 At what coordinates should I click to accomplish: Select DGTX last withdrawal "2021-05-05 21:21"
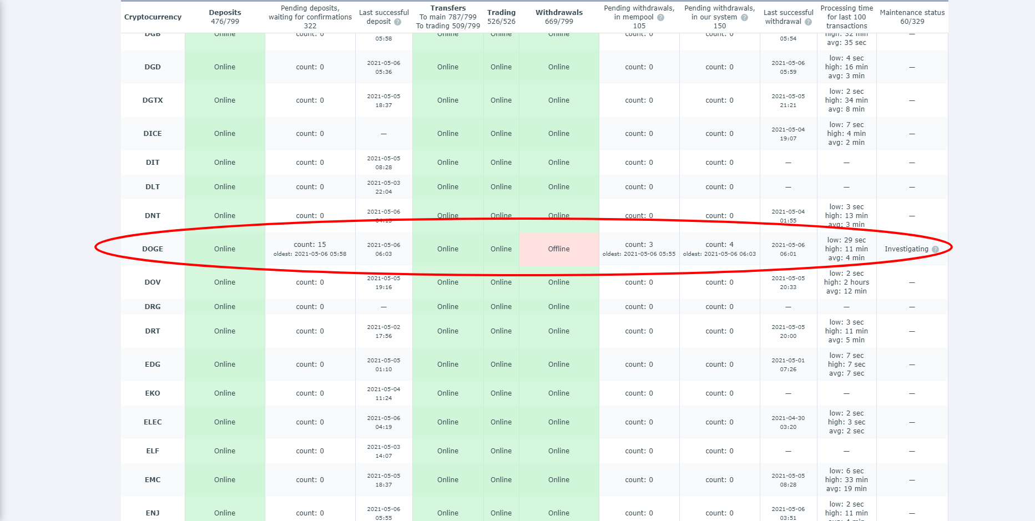(x=788, y=100)
